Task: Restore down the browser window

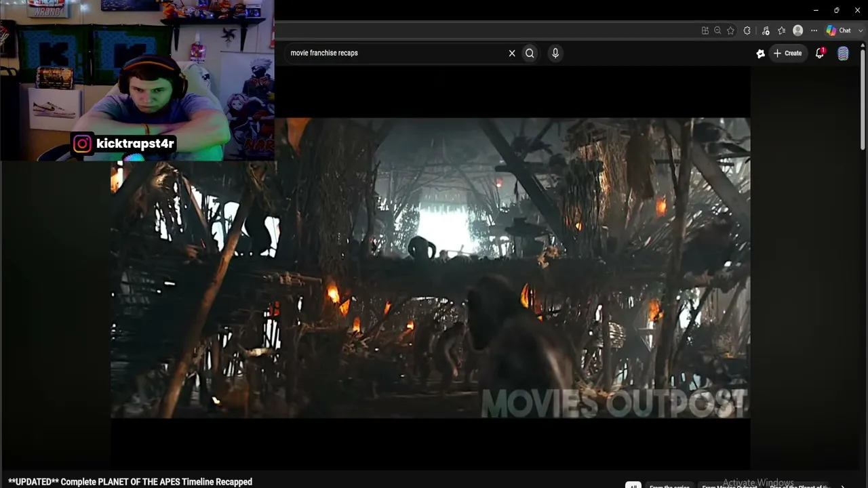Action: point(837,10)
